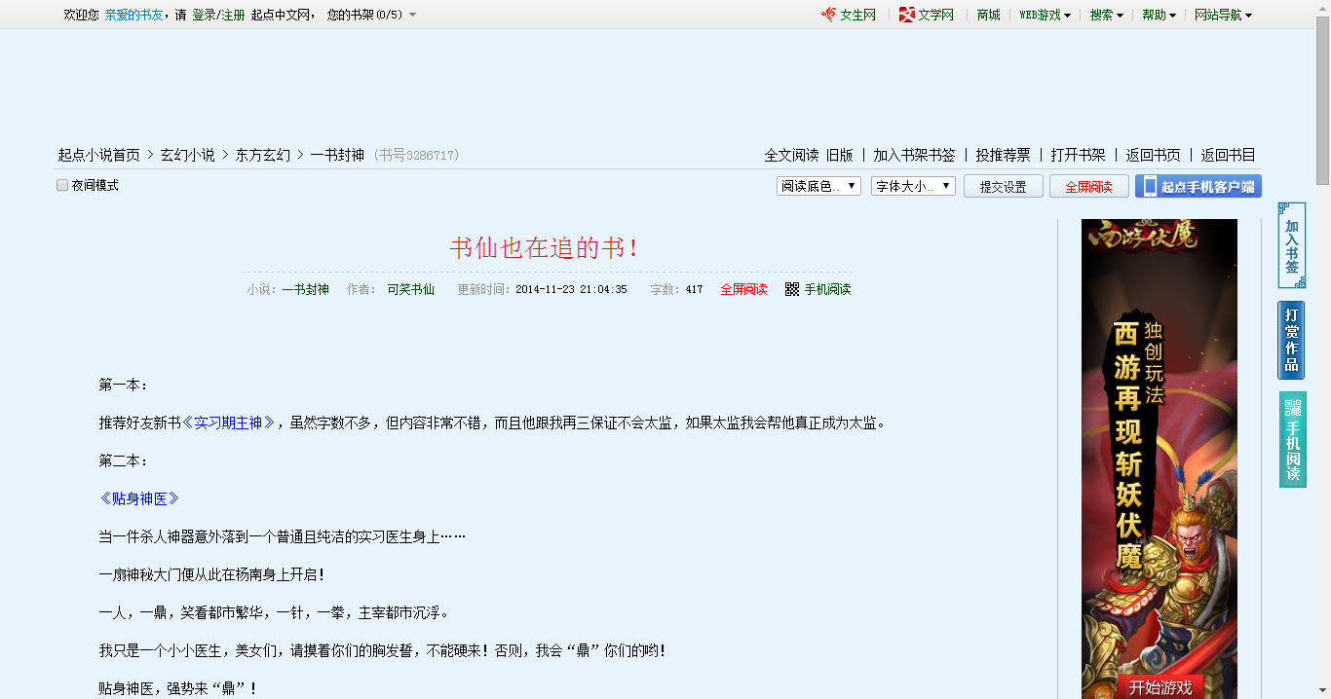Click the 登录 link
Image resolution: width=1331 pixels, height=699 pixels.
(204, 15)
